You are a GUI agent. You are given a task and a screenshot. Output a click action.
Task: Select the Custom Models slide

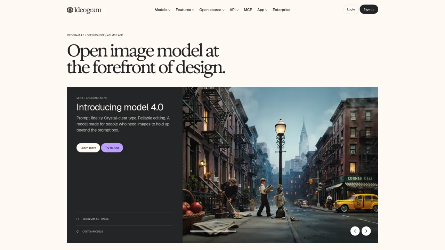point(124,232)
